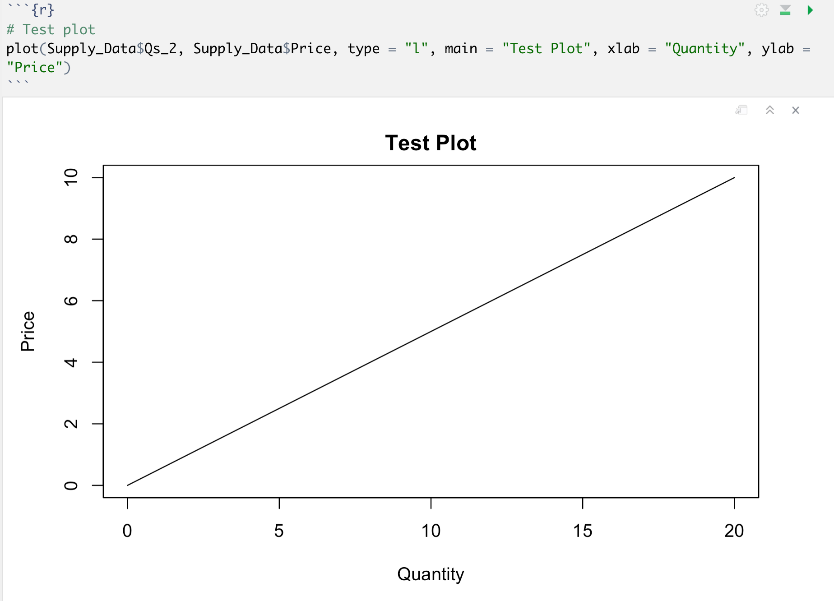Image resolution: width=834 pixels, height=601 pixels.
Task: Place cursor on the {r} chunk header
Action: tap(42, 10)
